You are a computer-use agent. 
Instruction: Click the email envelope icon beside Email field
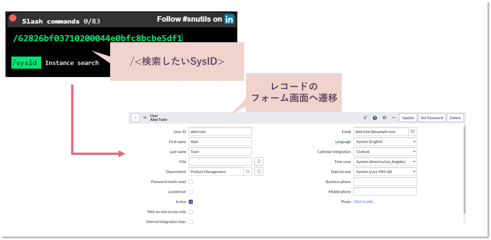[x=412, y=131]
